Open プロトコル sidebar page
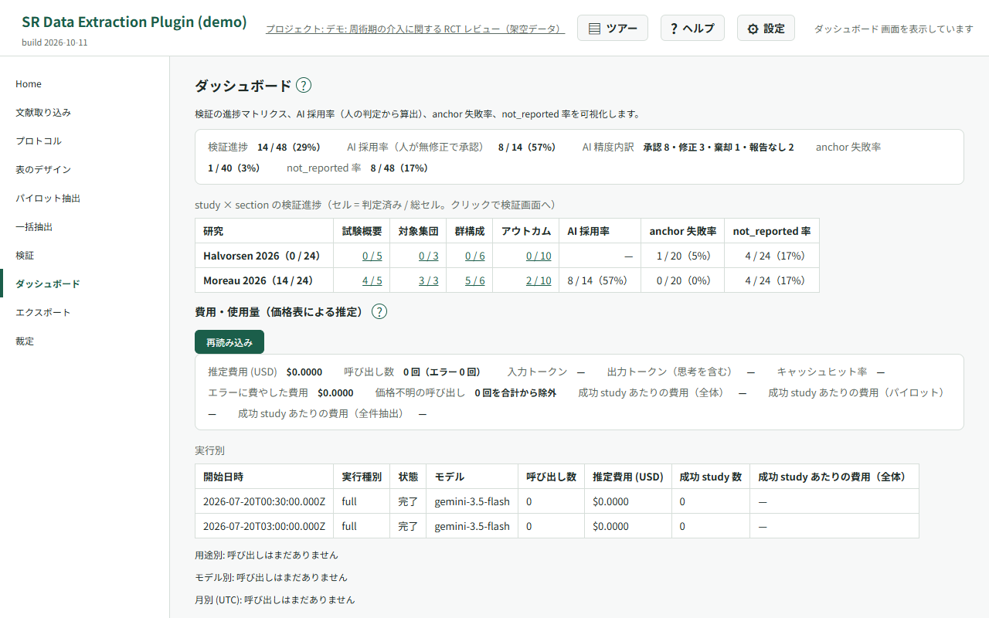Image resolution: width=989 pixels, height=618 pixels. (x=85, y=141)
